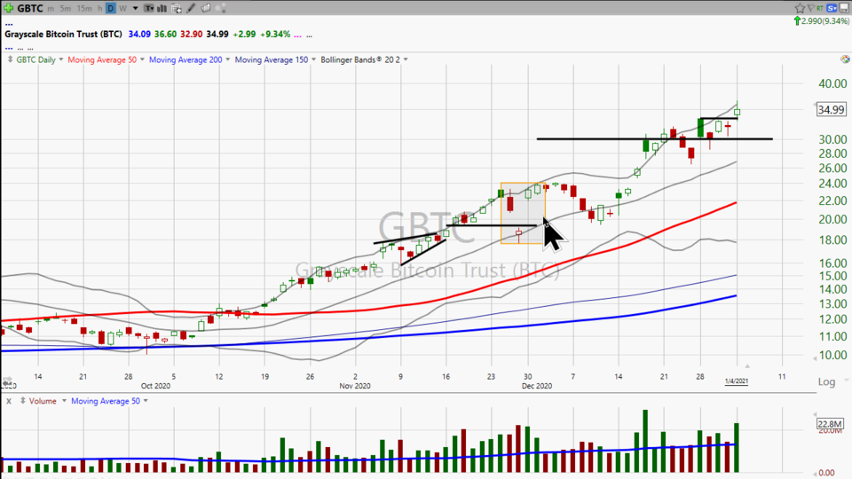Screen dimensions: 852x479
Task: Click the 40.00 price scale label
Action: click(832, 83)
